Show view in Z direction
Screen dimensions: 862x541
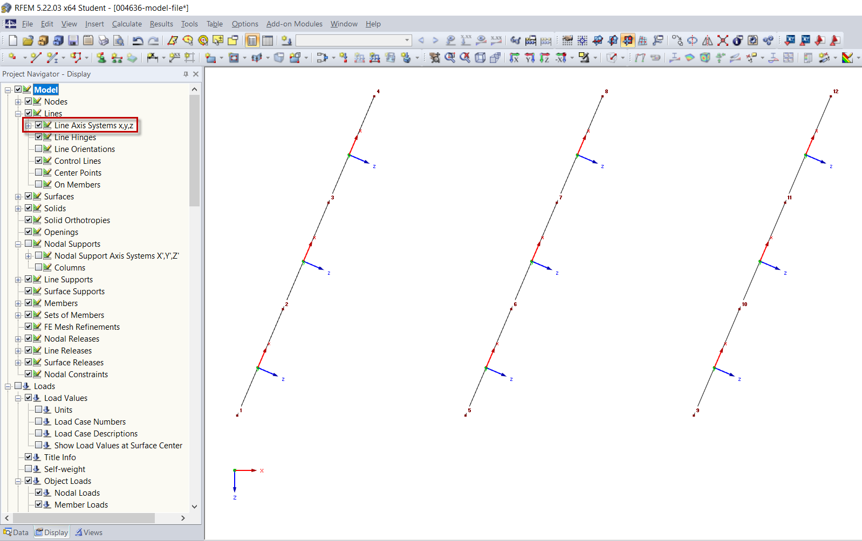(x=545, y=58)
